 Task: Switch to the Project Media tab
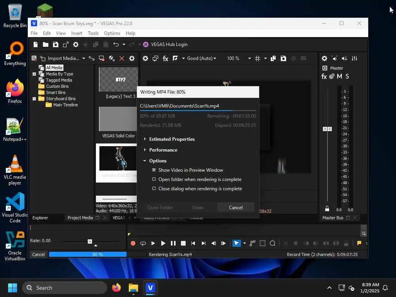80,218
